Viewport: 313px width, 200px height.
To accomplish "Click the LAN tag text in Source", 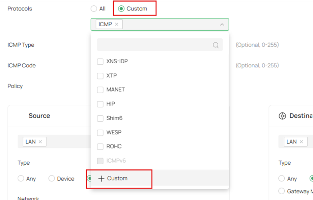I will click(x=31, y=142).
